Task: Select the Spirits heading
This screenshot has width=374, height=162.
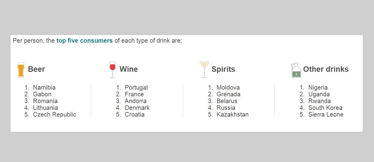Action: (x=223, y=69)
